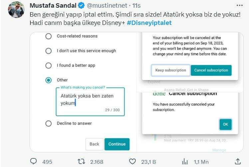Select the "Cost-related reasons" radio option
This screenshot has height=167, width=249.
click(x=49, y=36)
